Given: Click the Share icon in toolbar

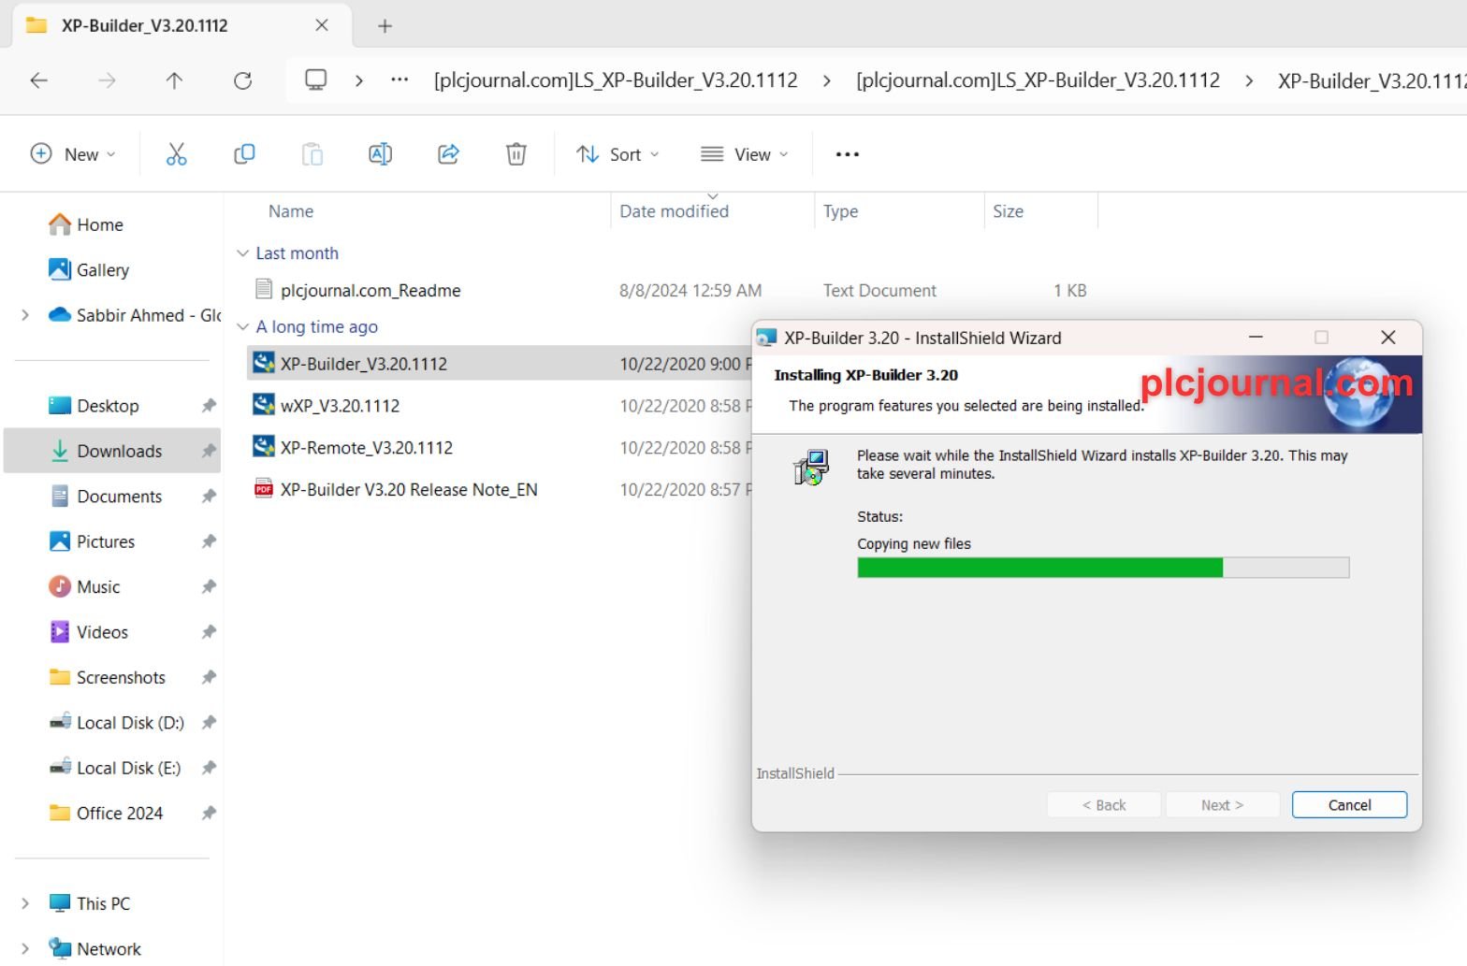Looking at the screenshot, I should [x=448, y=154].
